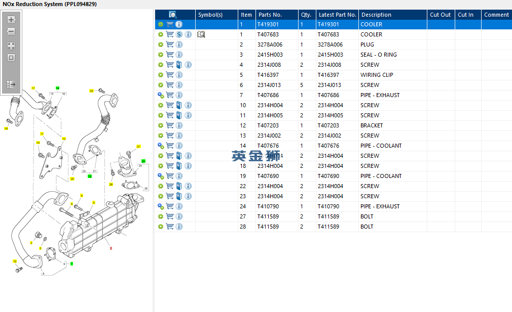This screenshot has height=312, width=512.
Task: Click the assembly gears icon for T407686
Action: tap(161, 95)
